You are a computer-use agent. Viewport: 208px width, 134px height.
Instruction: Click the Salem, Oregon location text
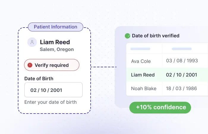[x=57, y=49]
